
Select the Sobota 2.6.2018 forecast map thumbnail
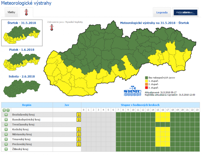pyautogui.click(x=22, y=88)
